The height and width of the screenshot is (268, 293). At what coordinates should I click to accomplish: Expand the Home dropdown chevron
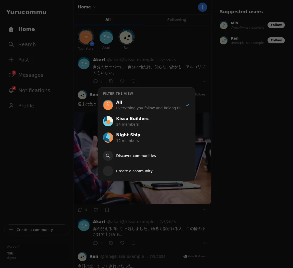95,7
